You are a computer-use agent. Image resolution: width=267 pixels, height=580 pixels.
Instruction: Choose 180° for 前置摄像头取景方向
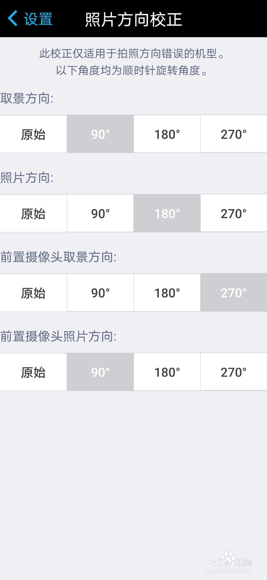[x=167, y=293]
